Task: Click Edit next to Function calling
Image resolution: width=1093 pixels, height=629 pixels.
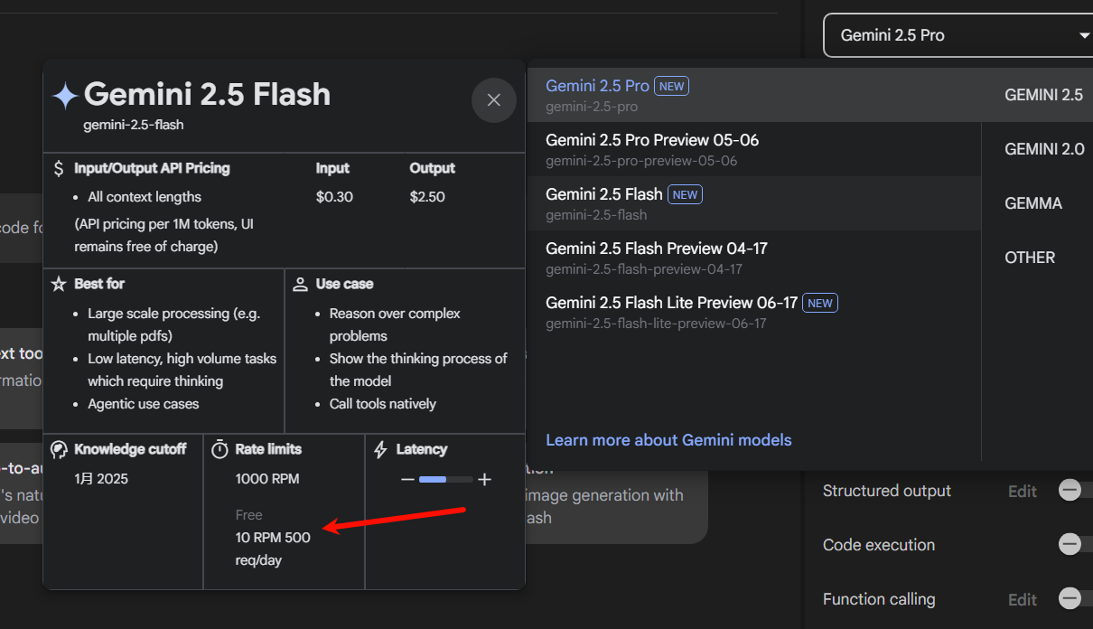Action: [1023, 599]
